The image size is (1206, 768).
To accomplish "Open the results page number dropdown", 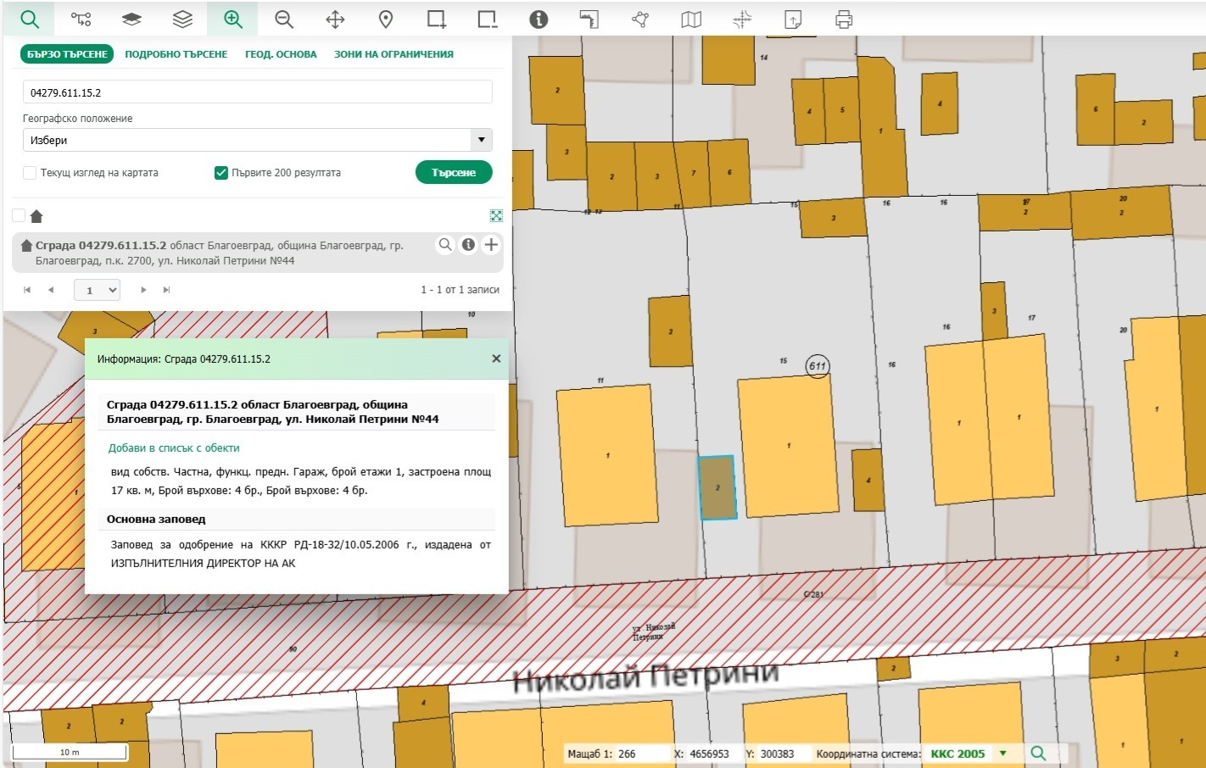I will [x=98, y=290].
